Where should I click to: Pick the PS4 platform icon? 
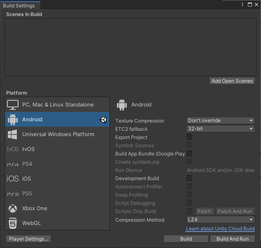pyautogui.click(x=13, y=164)
